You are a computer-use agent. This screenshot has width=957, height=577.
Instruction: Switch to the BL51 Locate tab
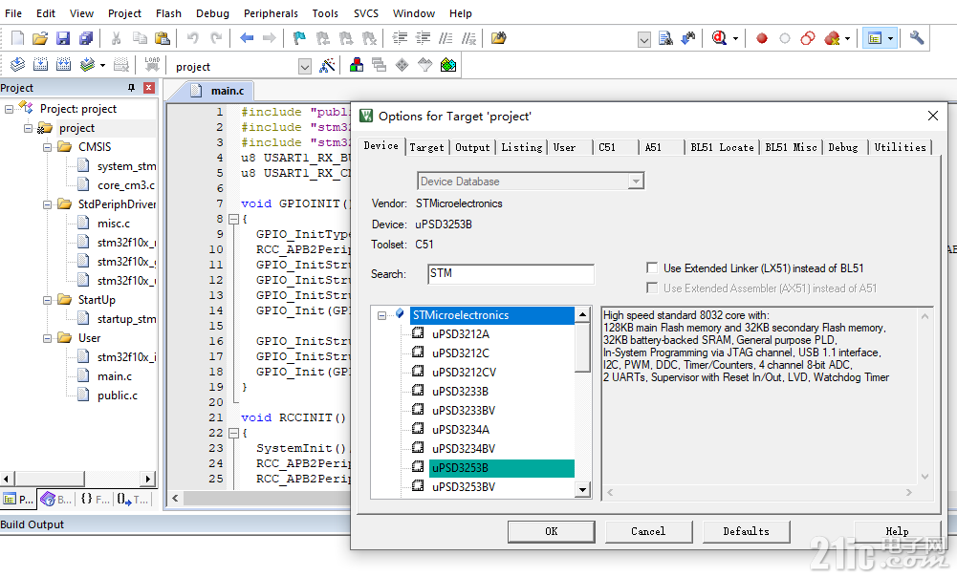click(x=722, y=147)
